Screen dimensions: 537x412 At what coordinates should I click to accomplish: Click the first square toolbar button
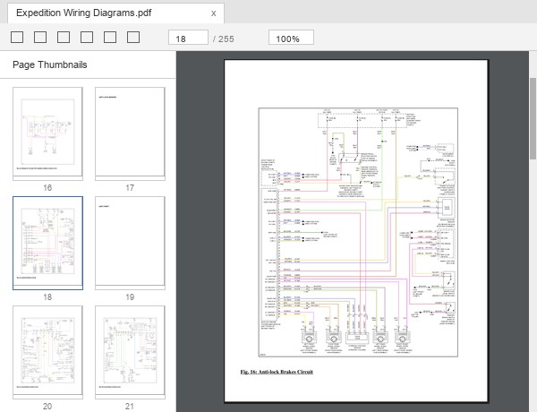point(17,38)
